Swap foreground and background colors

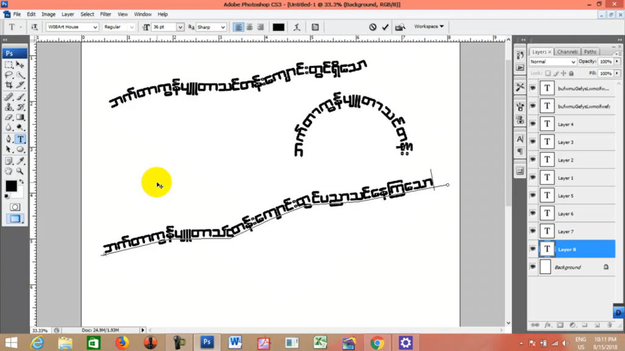click(x=21, y=182)
